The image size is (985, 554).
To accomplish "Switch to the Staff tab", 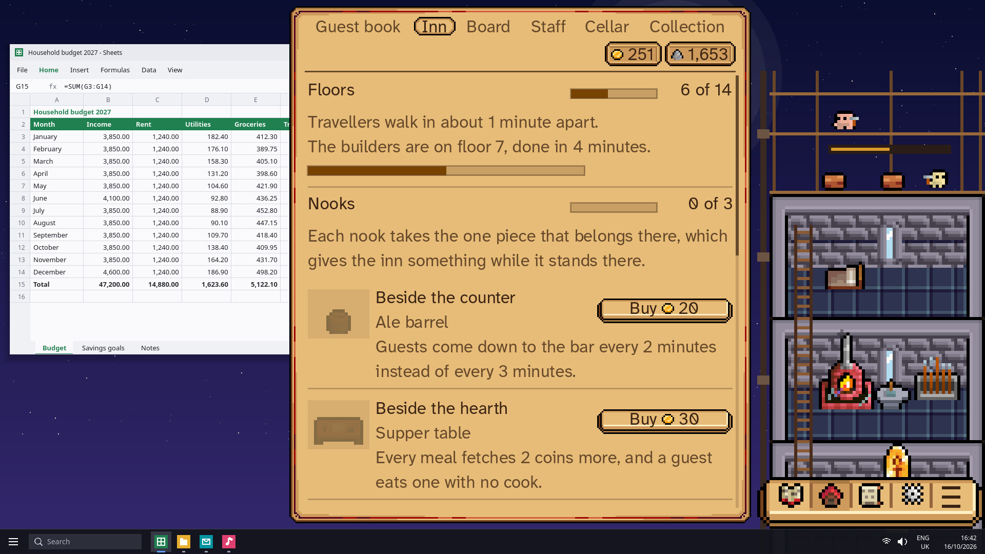I will pos(548,27).
